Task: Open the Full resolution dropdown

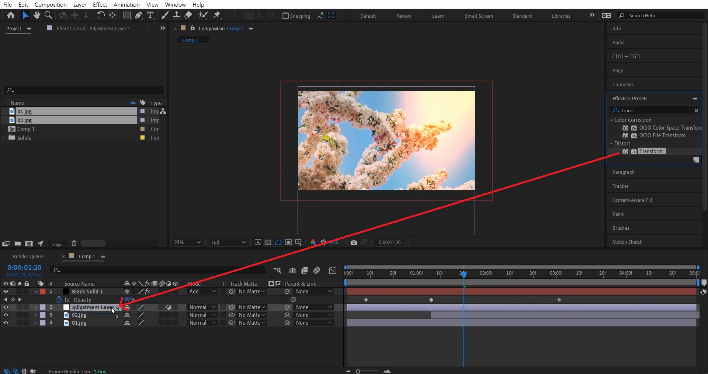Action: (x=228, y=242)
